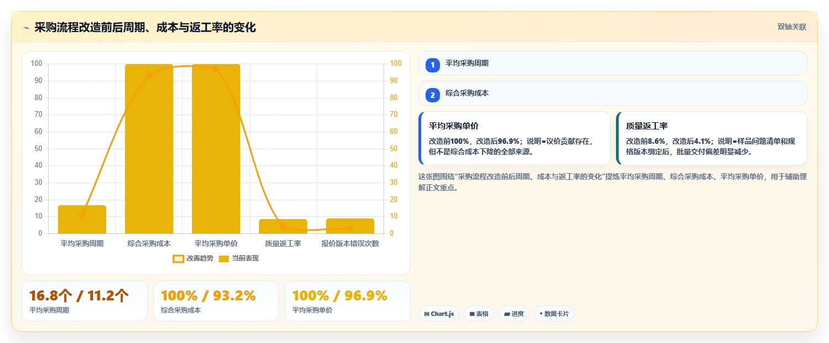Screen dimensions: 829x343
Task: Click the 双轴关联 label in the header
Action: 792,27
